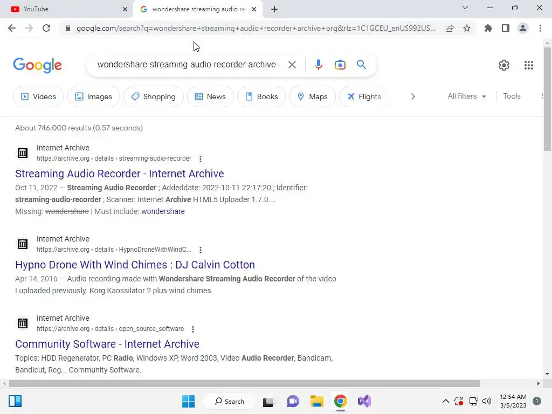Open Hypno Drone With Wind Chimes result
The image size is (552, 414).
pos(135,265)
